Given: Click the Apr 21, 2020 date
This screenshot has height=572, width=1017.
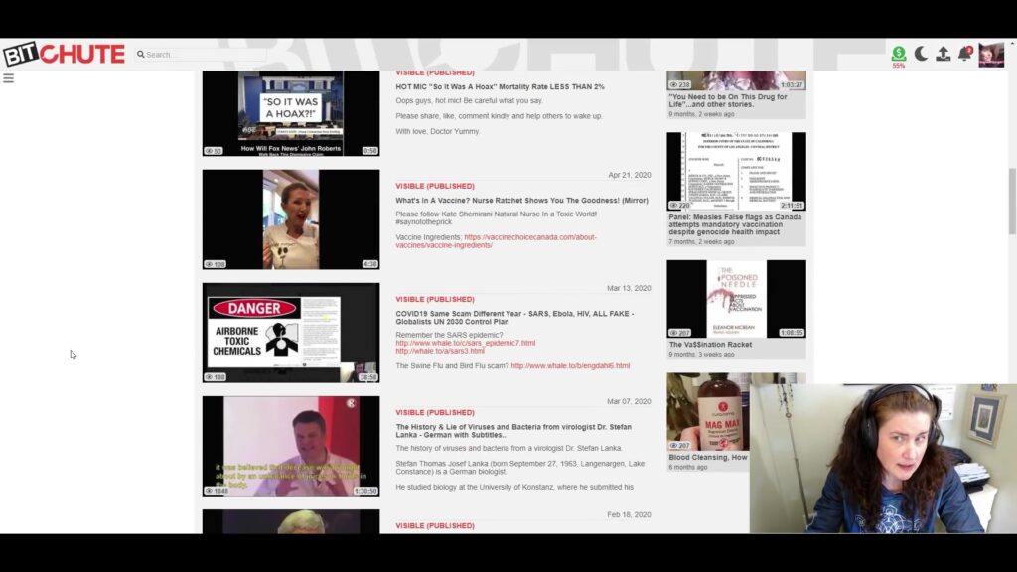Looking at the screenshot, I should click(x=629, y=175).
